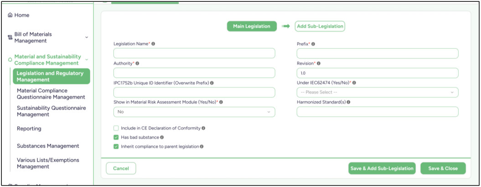Click info icon beside Inherit compliance to parent
Screen dimensions: 481x187
pos(202,146)
